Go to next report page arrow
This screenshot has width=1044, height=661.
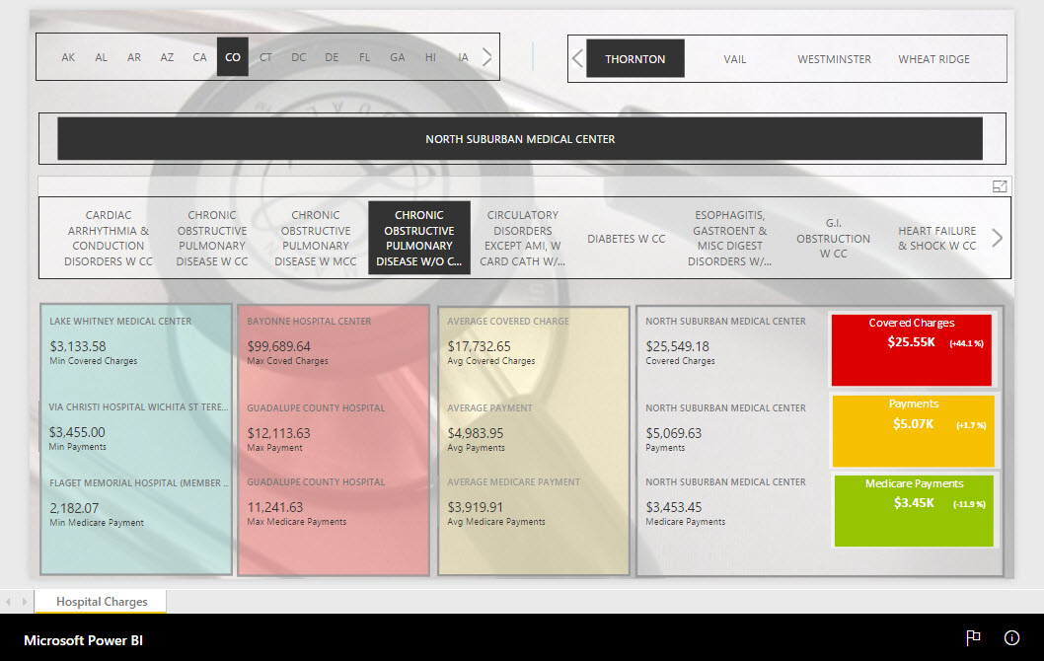[x=25, y=602]
